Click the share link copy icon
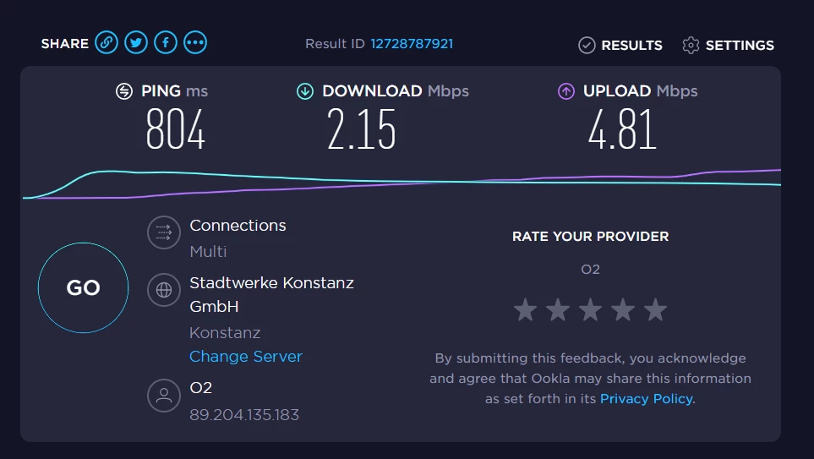Screen dimensions: 814x459 point(106,42)
